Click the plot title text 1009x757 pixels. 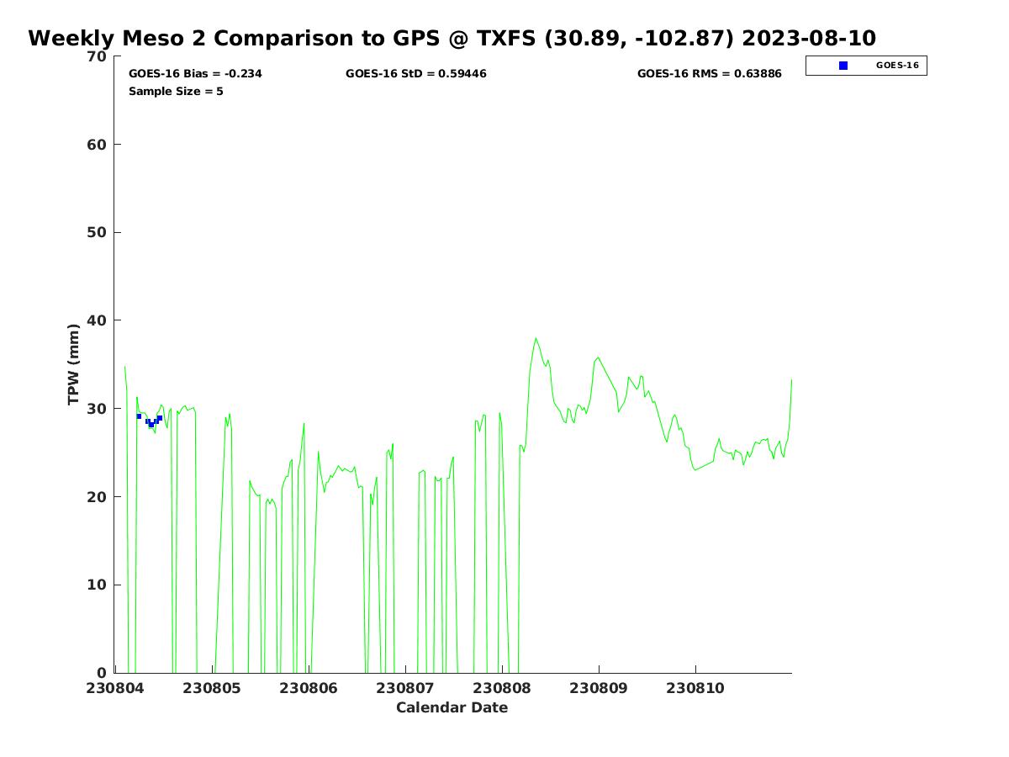click(452, 39)
